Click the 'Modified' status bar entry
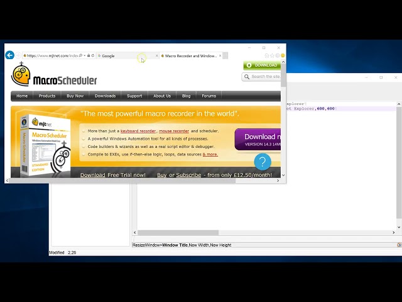The height and width of the screenshot is (302, 402). [57, 252]
